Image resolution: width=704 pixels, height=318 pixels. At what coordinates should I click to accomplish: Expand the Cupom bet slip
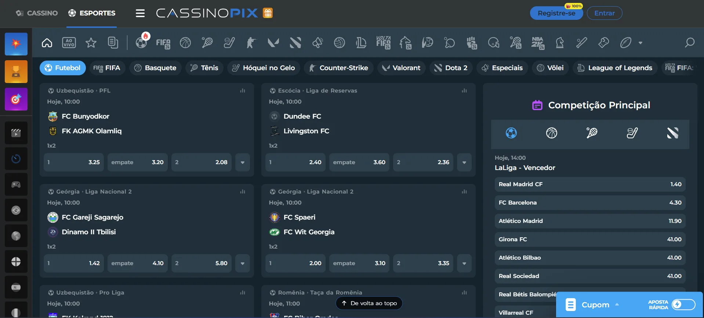coord(595,305)
